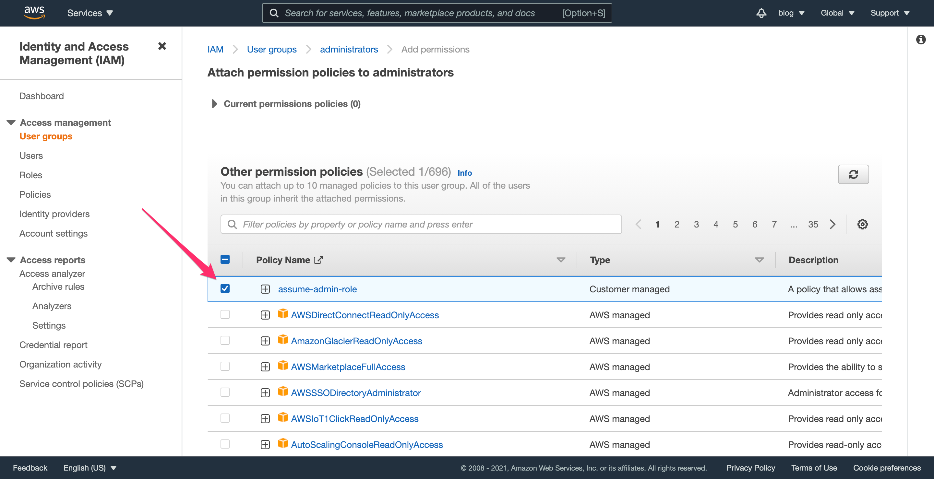Refresh the permission policies list
Screen dimensions: 934x479
853,174
